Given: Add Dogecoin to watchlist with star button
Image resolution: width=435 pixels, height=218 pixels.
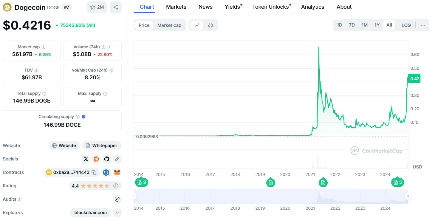Looking at the screenshot, I should [97, 7].
